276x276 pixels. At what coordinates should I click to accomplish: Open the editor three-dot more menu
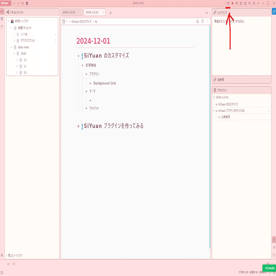[207, 21]
